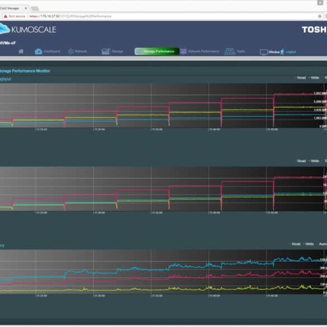The height and width of the screenshot is (327, 327).
Task: Click inside the Throughput chart area
Action: 163,106
